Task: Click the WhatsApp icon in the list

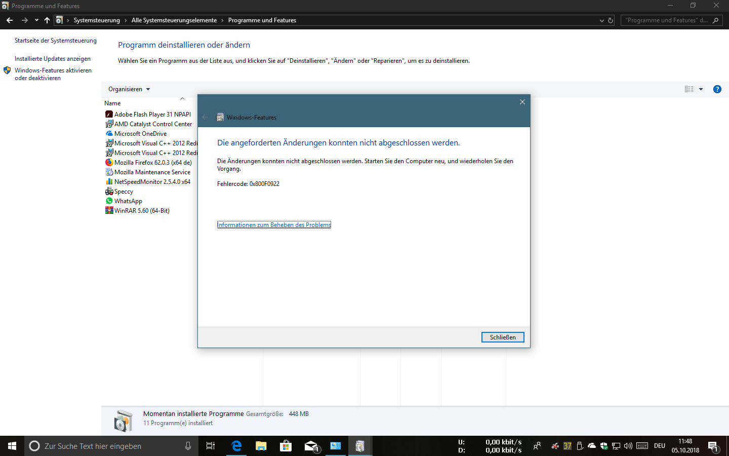Action: click(109, 201)
